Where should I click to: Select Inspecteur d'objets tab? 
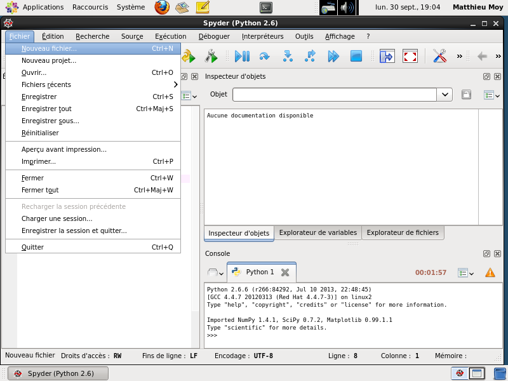[239, 233]
